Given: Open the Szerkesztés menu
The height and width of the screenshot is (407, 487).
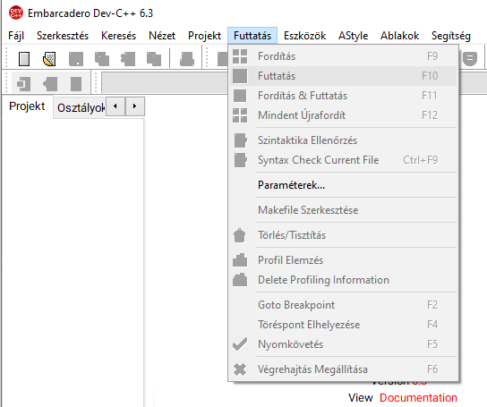Looking at the screenshot, I should click(63, 36).
